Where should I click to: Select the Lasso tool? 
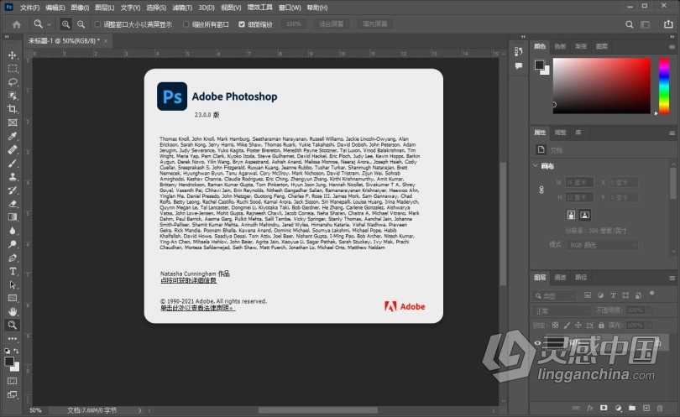12,82
